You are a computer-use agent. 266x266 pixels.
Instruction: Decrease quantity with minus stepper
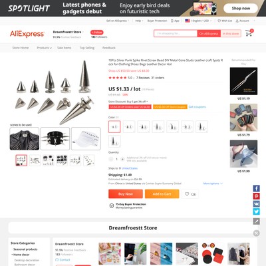(x=111, y=159)
